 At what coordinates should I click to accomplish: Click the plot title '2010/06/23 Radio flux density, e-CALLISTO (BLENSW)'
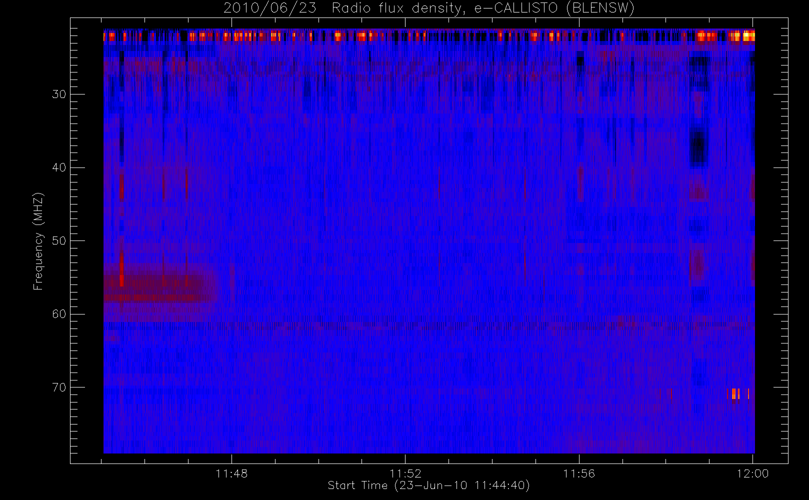pyautogui.click(x=428, y=8)
